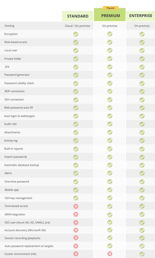Click Standard checkmark for RDP connection
This screenshot has height=258, width=155.
[76, 91]
